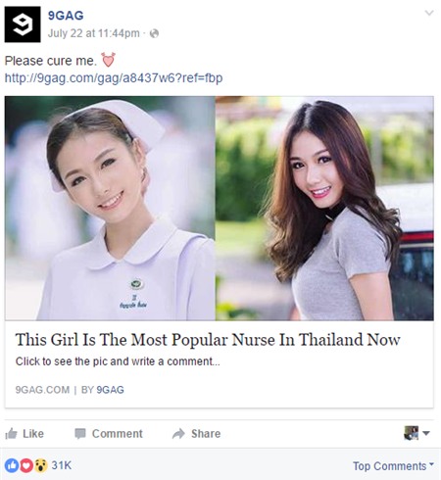Click the public globe privacy icon
This screenshot has width=441, height=480.
[154, 33]
